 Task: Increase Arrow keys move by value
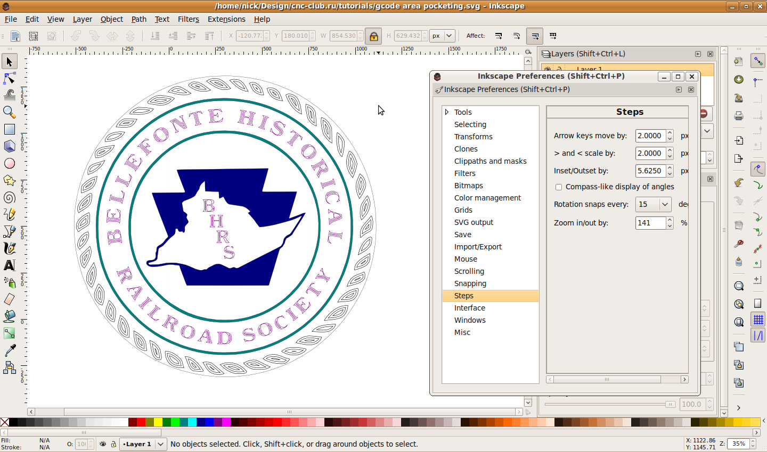coord(670,133)
